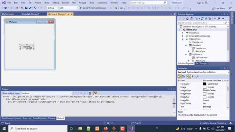Click the Image property swatch box
235x132 pixels.
point(205,87)
